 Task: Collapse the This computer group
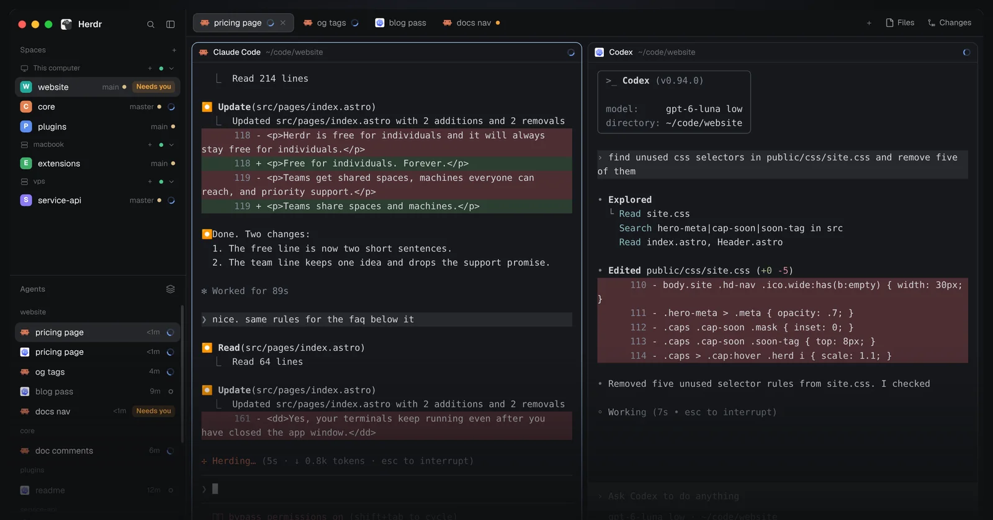(171, 68)
